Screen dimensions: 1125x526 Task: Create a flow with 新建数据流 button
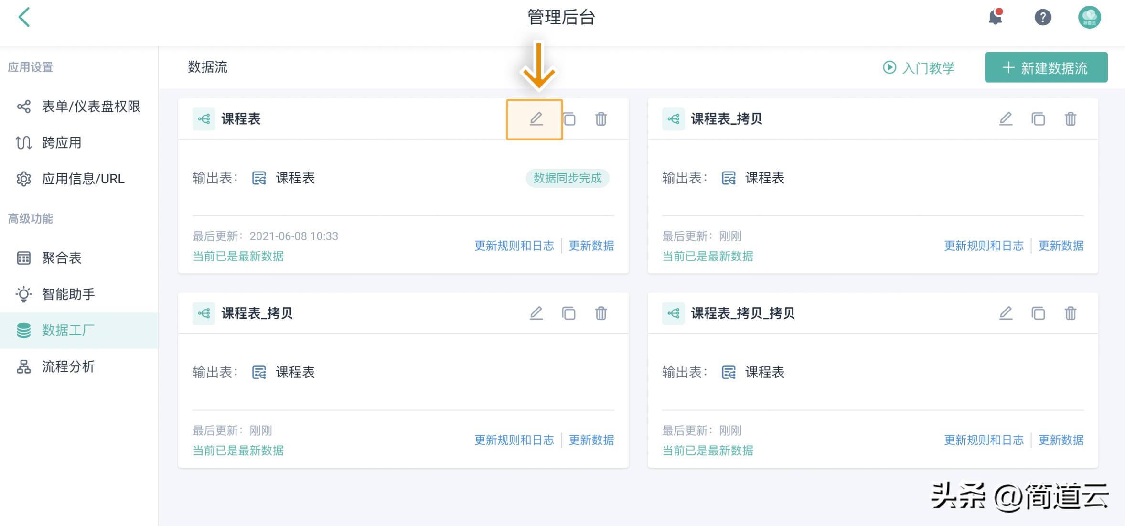click(x=1046, y=67)
